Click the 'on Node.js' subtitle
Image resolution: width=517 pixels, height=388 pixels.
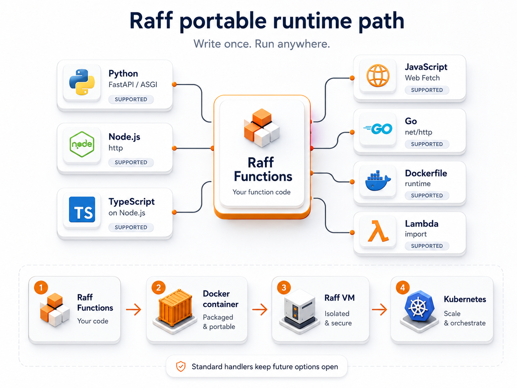pos(127,213)
